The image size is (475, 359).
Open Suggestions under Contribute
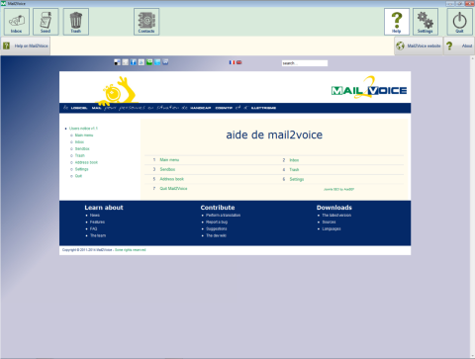click(217, 228)
